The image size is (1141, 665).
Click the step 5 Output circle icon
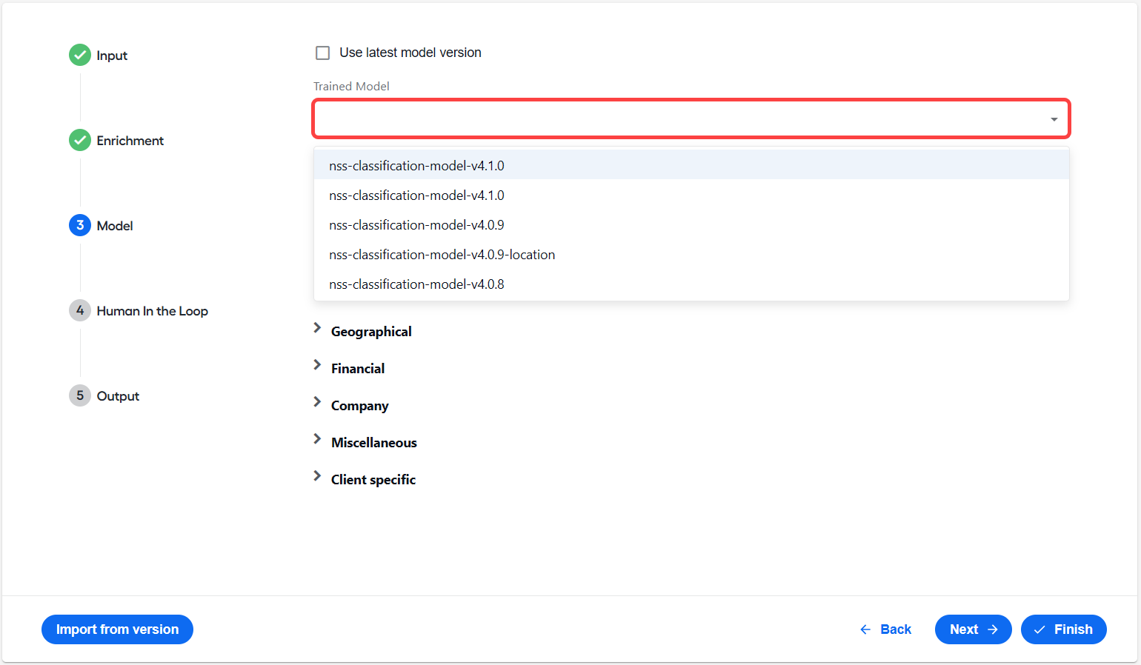[80, 395]
